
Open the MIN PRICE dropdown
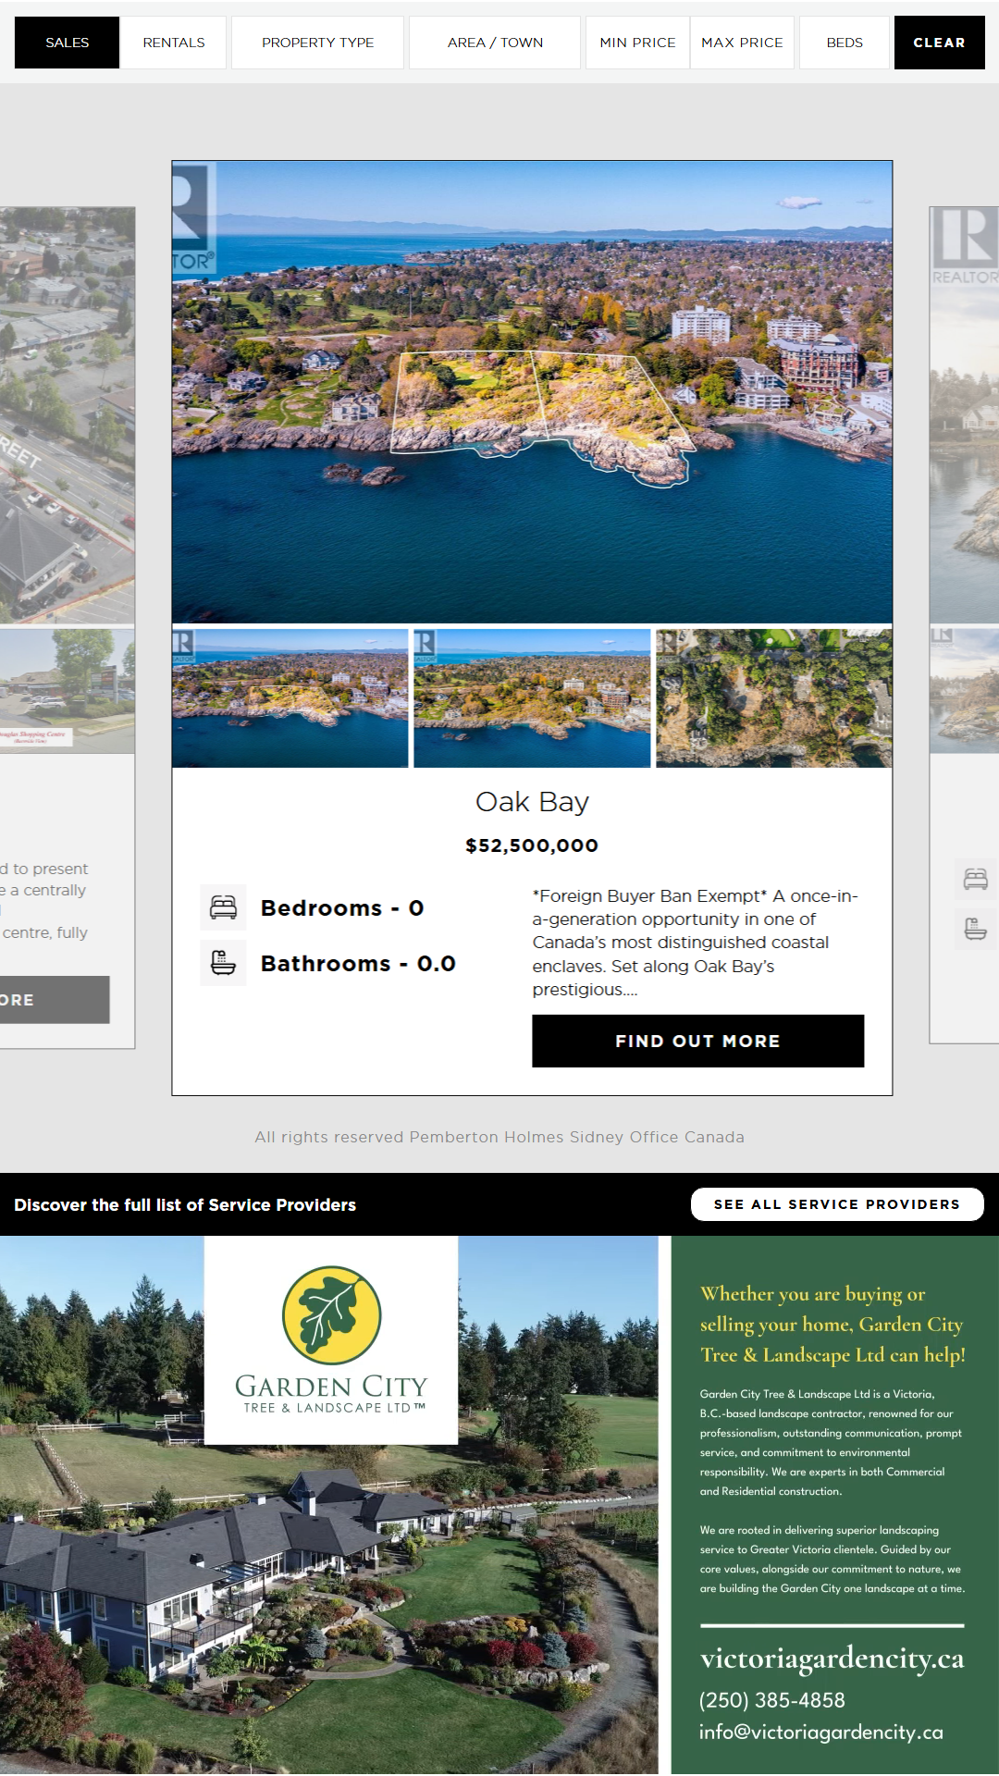pos(637,43)
